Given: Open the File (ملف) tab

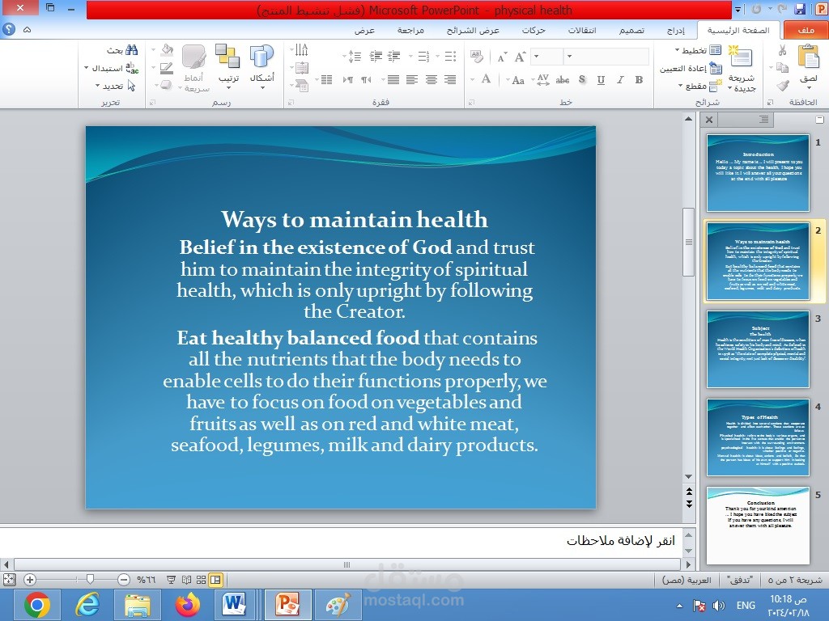Looking at the screenshot, I should (x=806, y=30).
